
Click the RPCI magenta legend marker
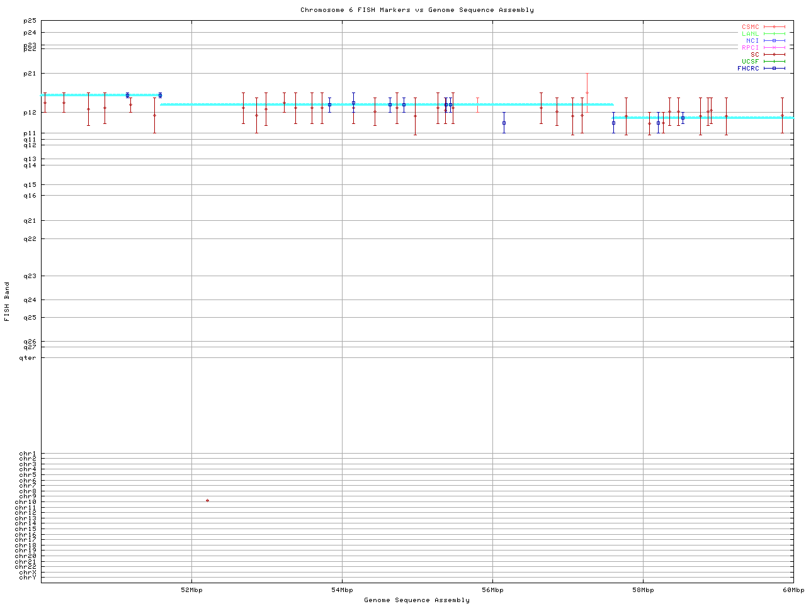[774, 48]
